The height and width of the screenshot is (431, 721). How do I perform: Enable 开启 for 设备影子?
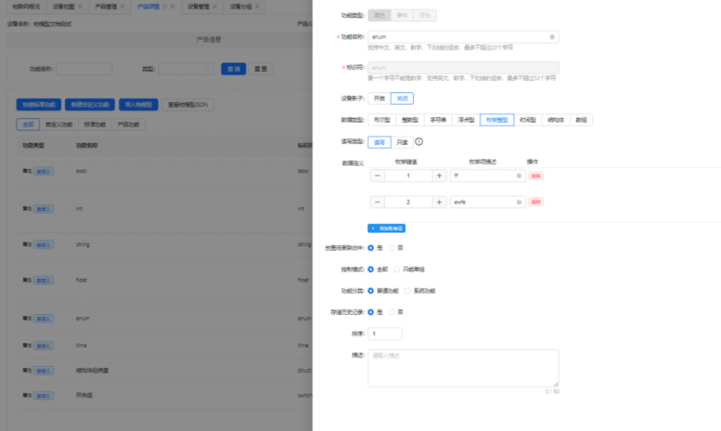377,98
